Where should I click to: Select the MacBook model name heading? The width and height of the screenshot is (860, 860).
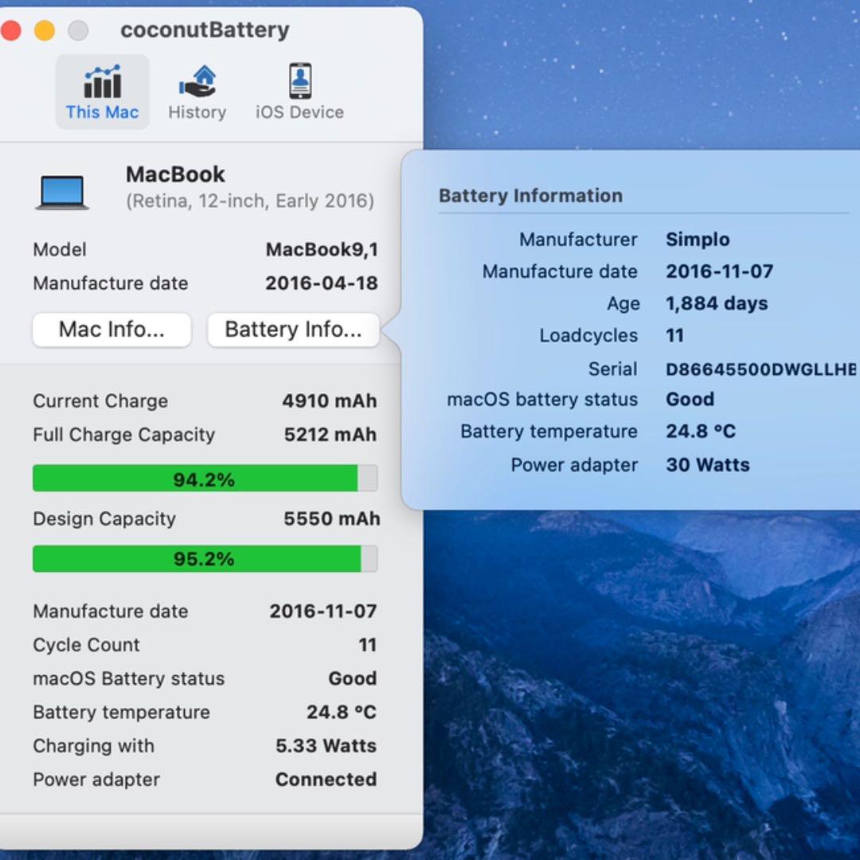click(x=175, y=174)
